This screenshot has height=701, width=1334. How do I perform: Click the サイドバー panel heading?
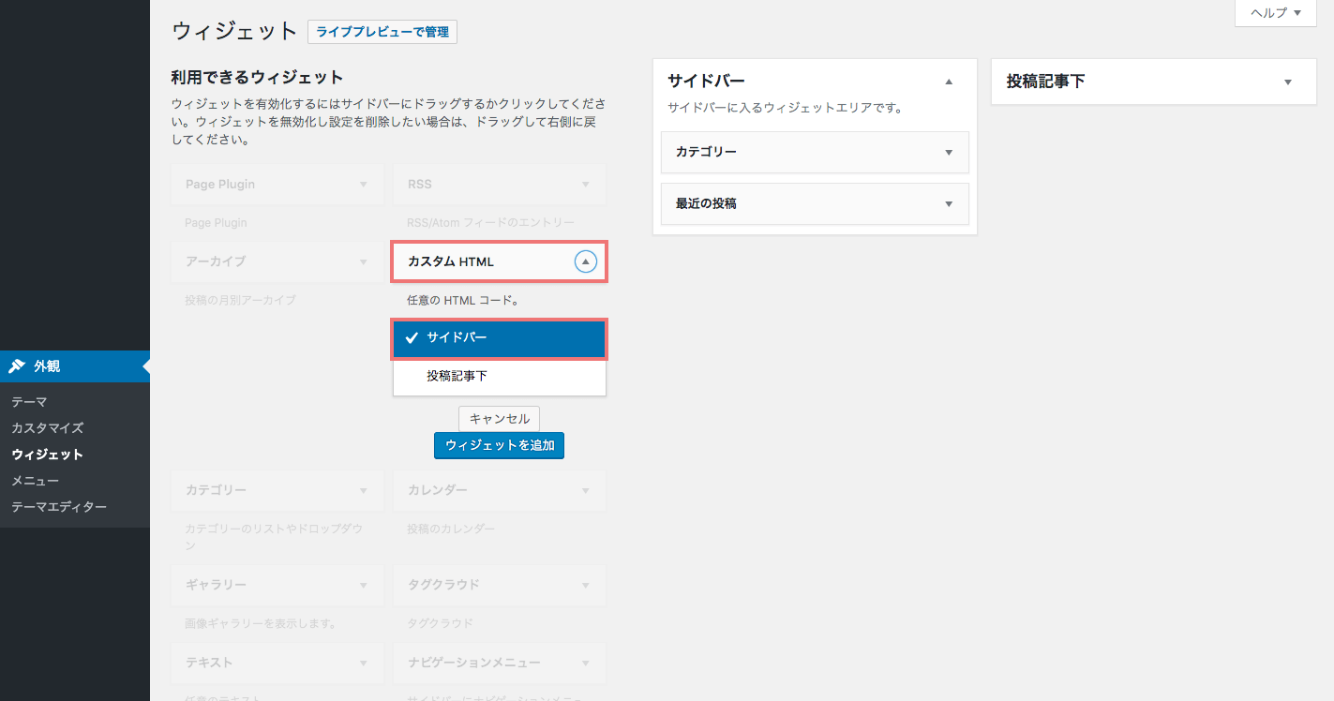pyautogui.click(x=706, y=82)
